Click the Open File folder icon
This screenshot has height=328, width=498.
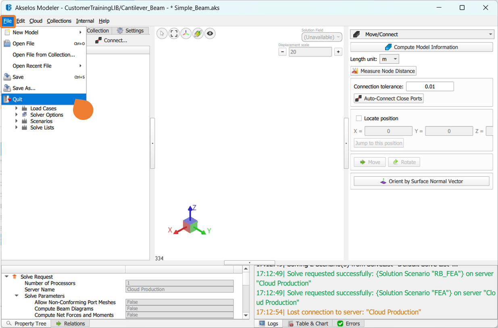[7, 43]
